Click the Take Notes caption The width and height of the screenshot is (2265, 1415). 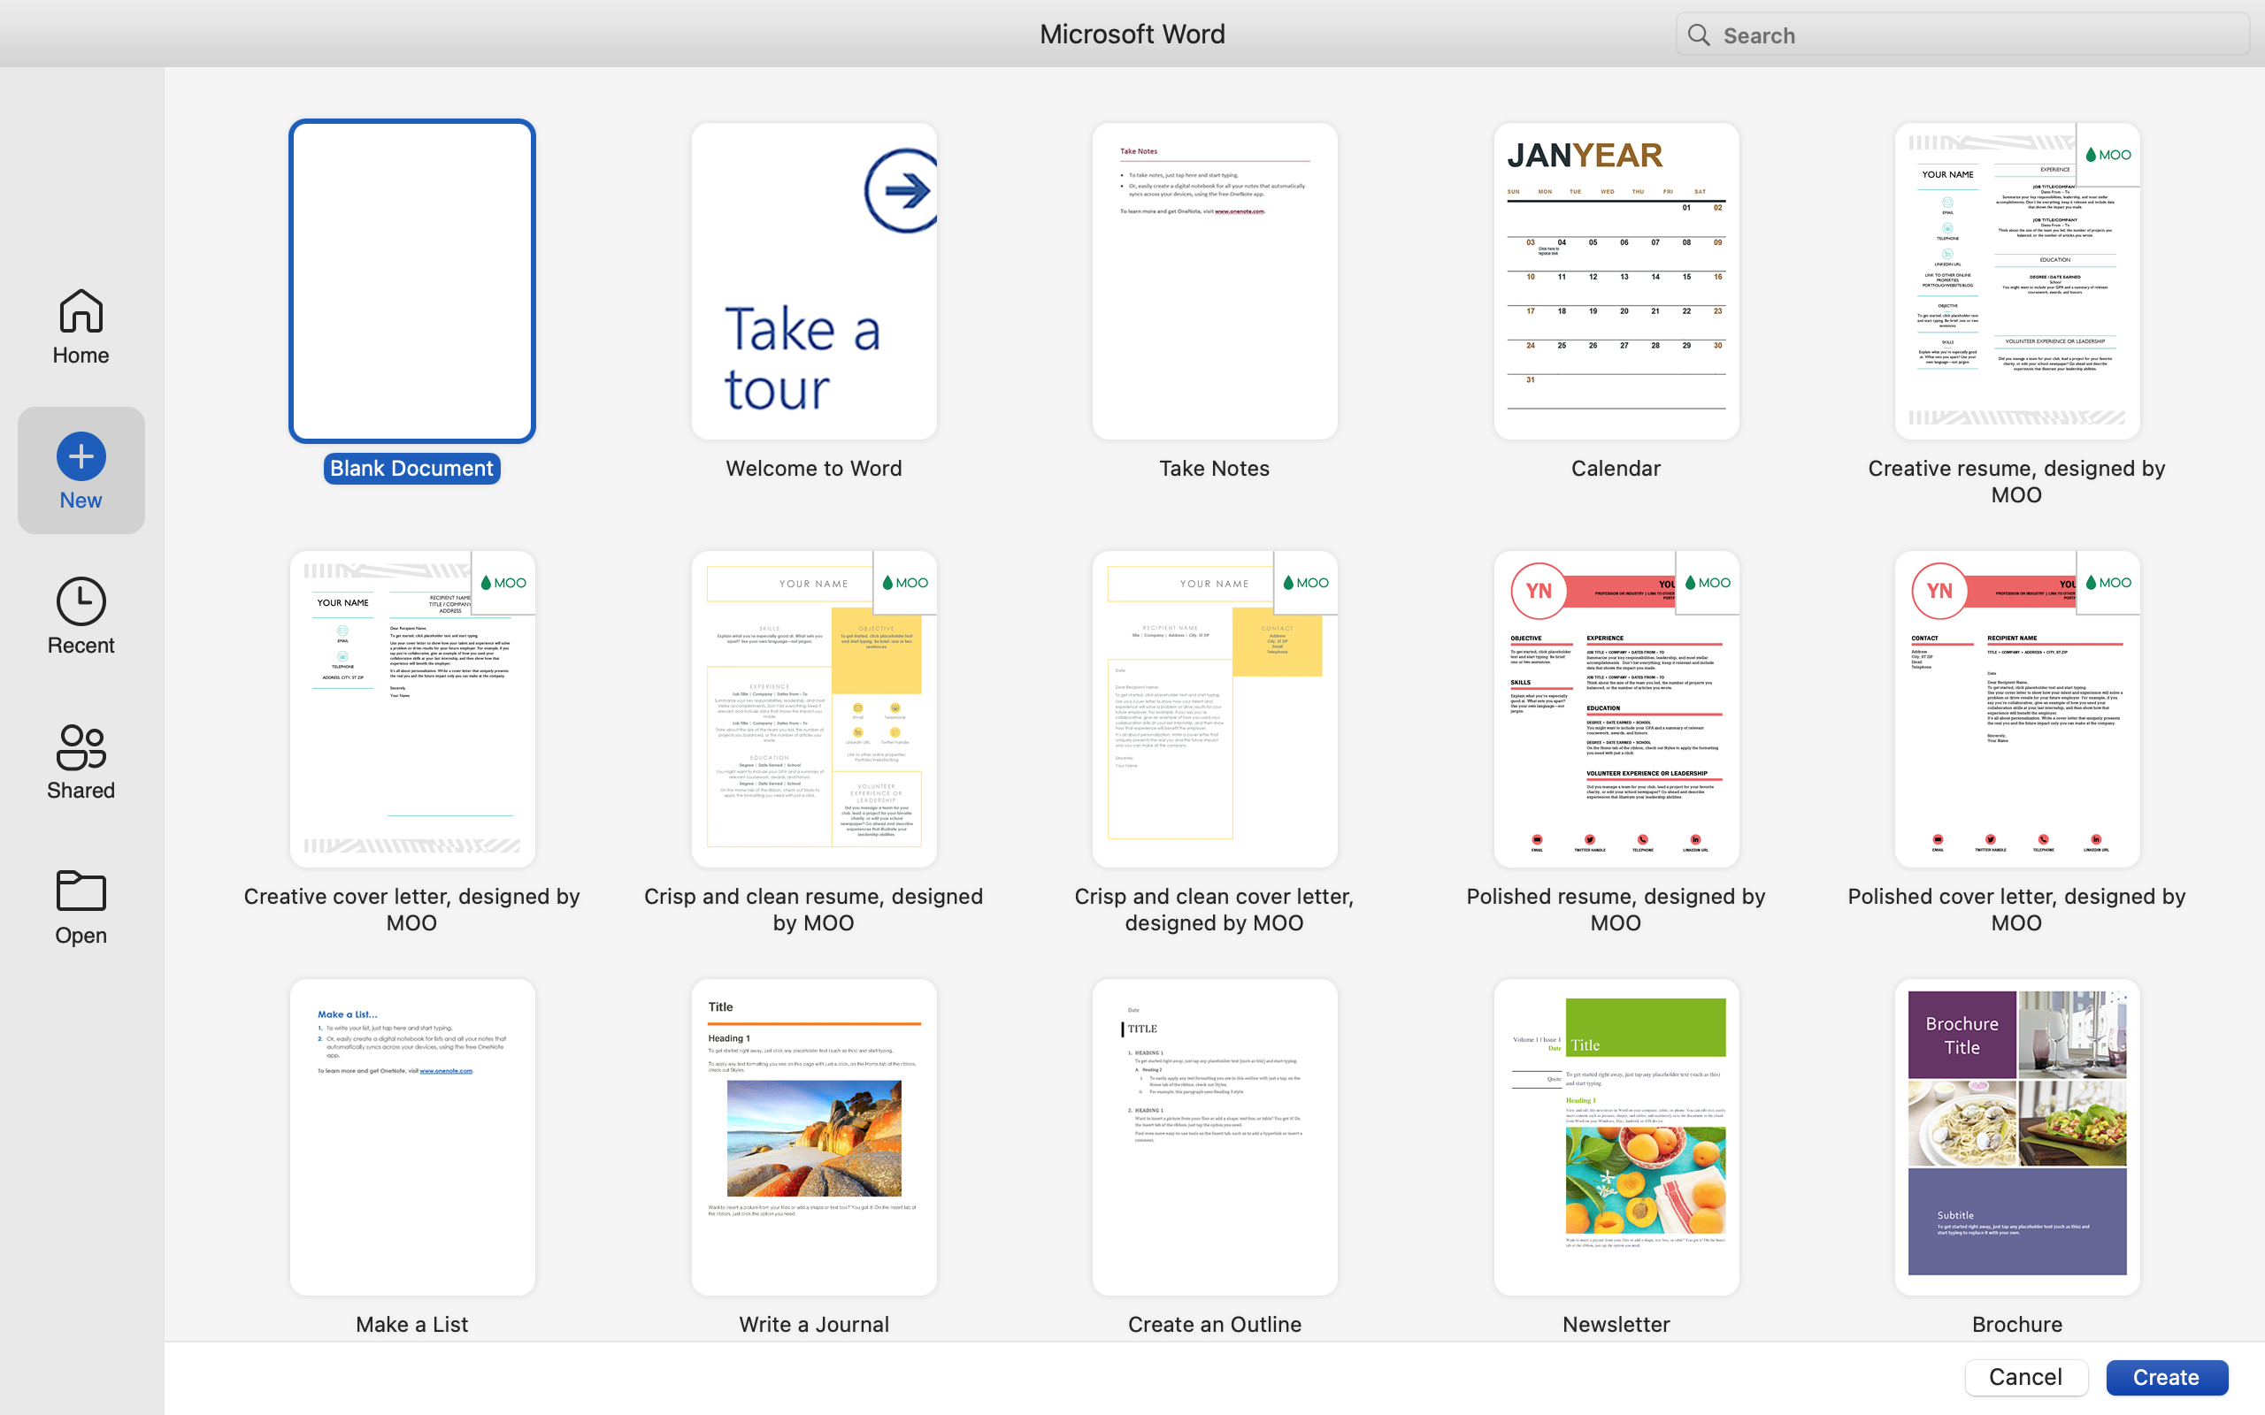coord(1214,468)
